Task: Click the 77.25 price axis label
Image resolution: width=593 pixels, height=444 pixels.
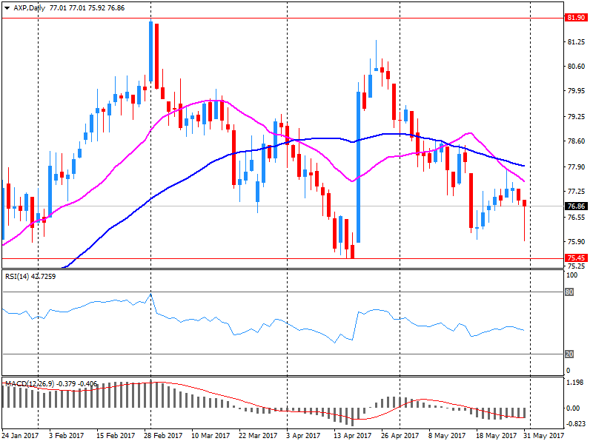Action: coord(576,192)
